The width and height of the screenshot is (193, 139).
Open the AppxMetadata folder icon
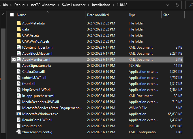(19, 23)
